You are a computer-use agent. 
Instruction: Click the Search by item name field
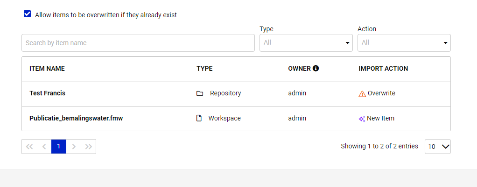tap(138, 43)
